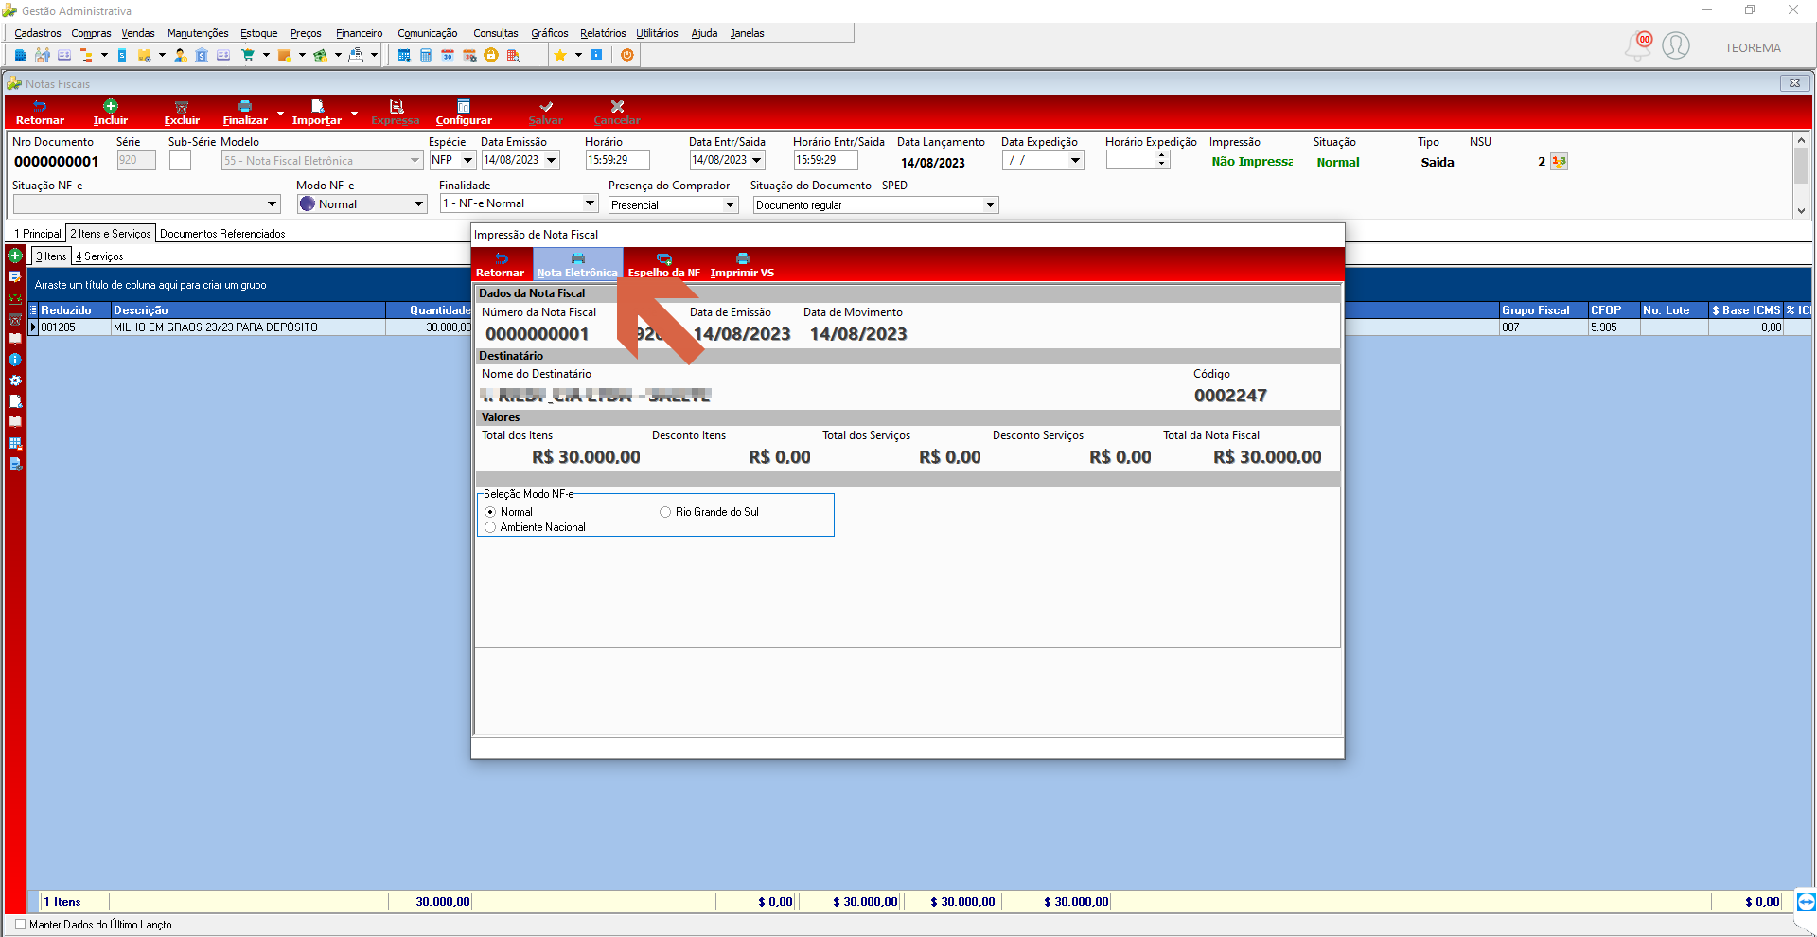Click the Nota Eletrônica print icon
This screenshot has height=937, width=1817.
(x=577, y=258)
